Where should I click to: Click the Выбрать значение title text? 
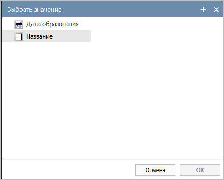pyautogui.click(x=34, y=10)
